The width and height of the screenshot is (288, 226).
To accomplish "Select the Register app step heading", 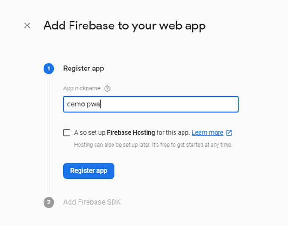I will tap(84, 69).
